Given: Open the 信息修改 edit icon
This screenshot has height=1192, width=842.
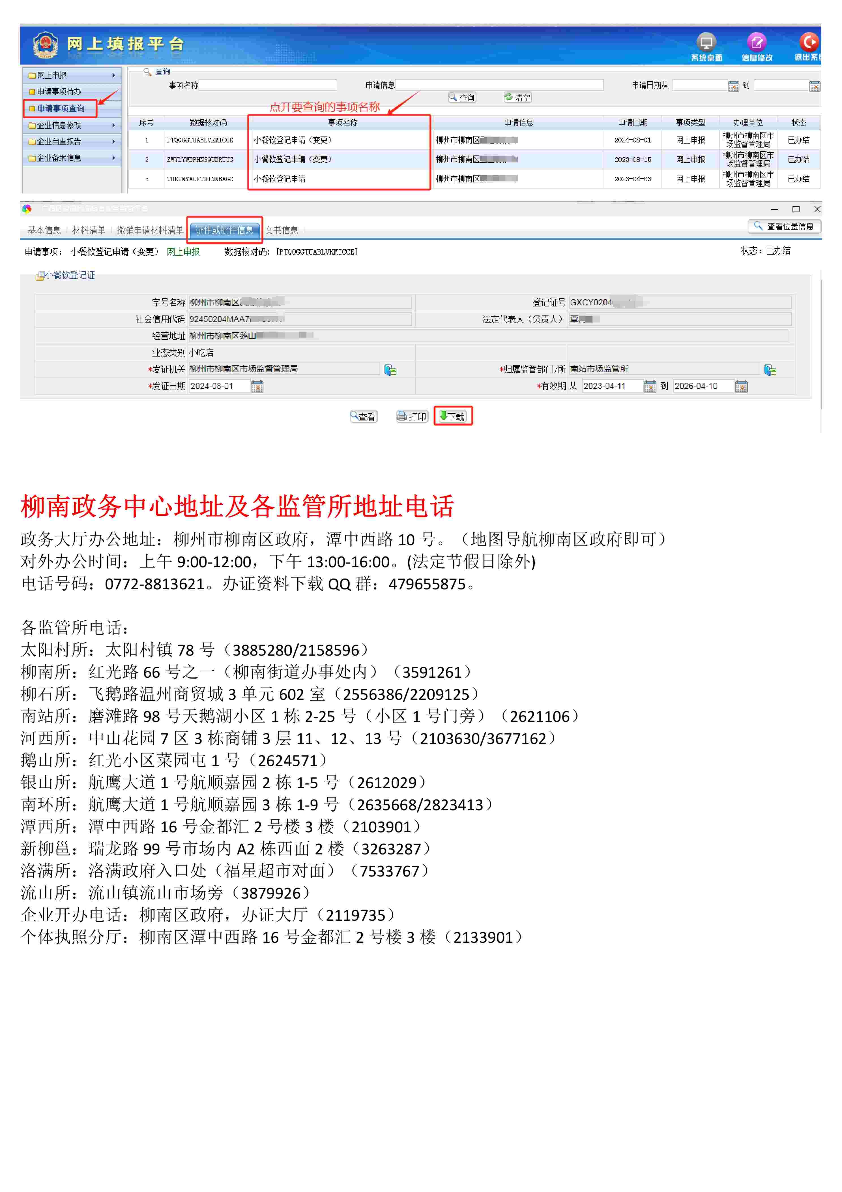Looking at the screenshot, I should coord(756,42).
